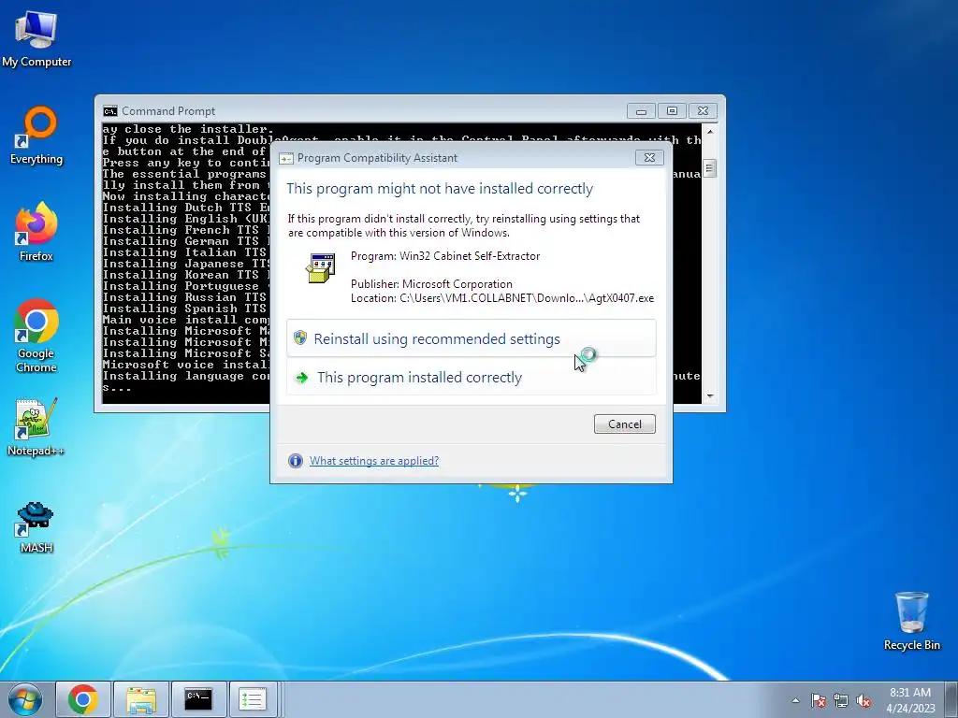Screen dimensions: 958x718
Task: Click the blue info icon in dialog
Action: coord(295,460)
